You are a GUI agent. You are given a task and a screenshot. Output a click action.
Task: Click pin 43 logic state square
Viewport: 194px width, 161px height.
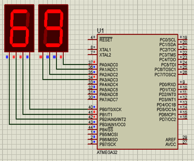coord(94,122)
